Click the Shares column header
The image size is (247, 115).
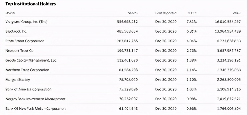point(133,13)
